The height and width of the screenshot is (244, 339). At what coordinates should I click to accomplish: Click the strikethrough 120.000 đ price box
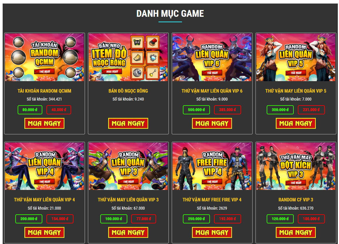(280, 219)
